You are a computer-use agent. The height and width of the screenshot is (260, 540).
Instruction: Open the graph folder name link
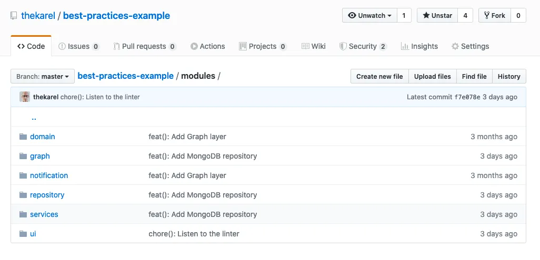[x=40, y=156]
